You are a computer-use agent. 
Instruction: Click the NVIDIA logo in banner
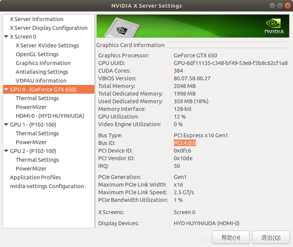coord(275,26)
